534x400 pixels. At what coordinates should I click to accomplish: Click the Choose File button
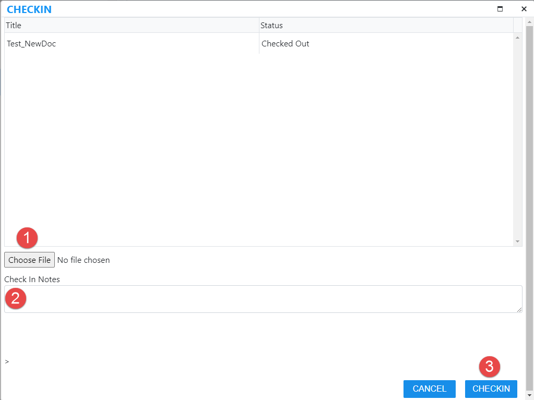point(29,260)
